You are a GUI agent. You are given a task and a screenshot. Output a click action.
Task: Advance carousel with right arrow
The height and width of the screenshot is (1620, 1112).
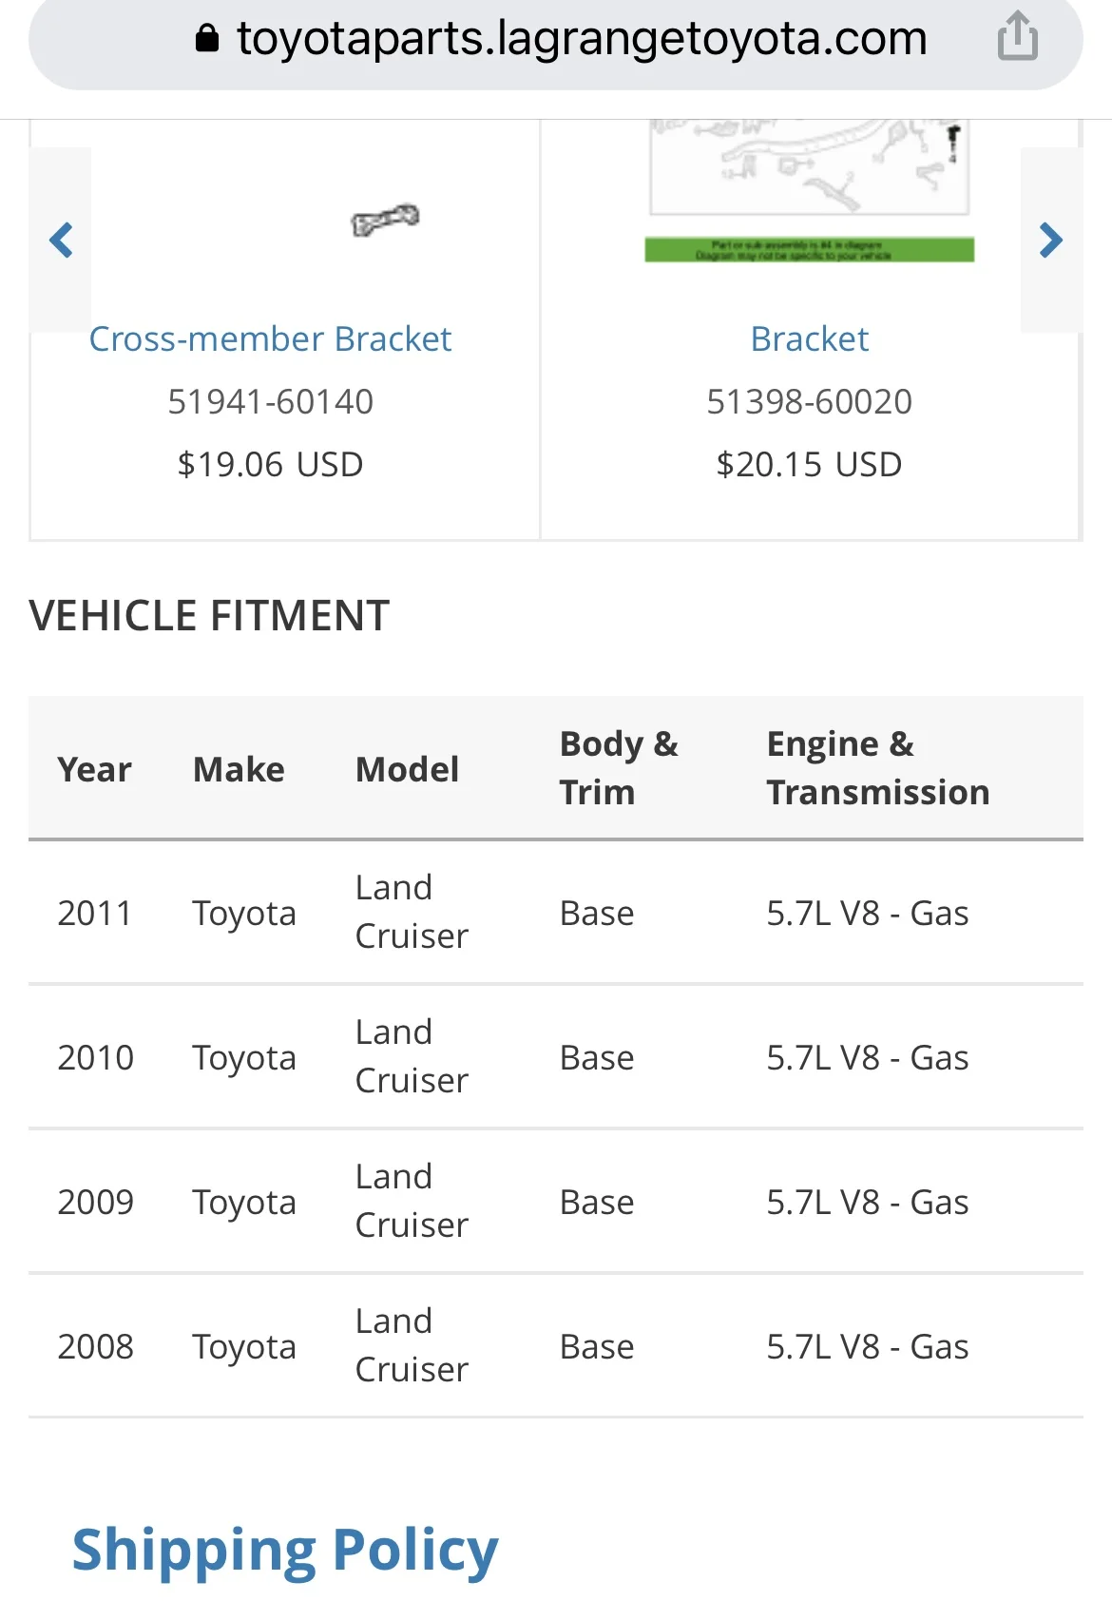tap(1050, 240)
